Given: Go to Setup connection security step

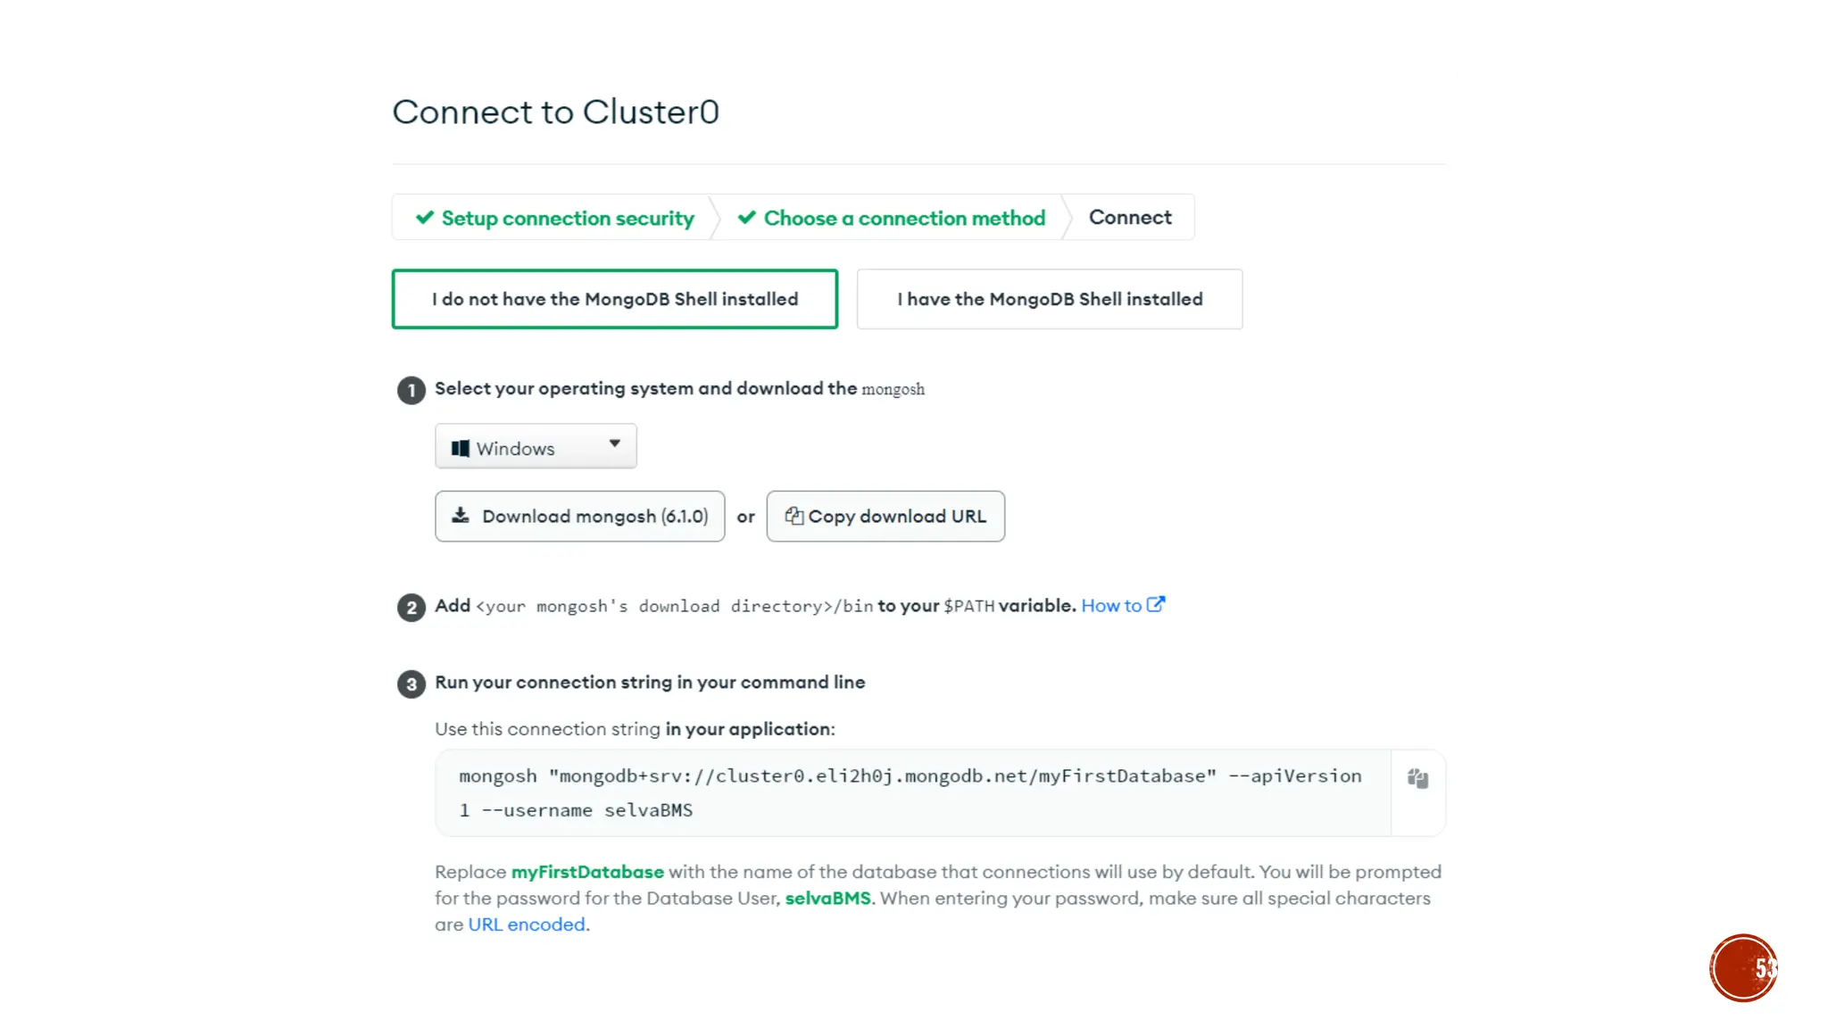Looking at the screenshot, I should click(x=567, y=219).
